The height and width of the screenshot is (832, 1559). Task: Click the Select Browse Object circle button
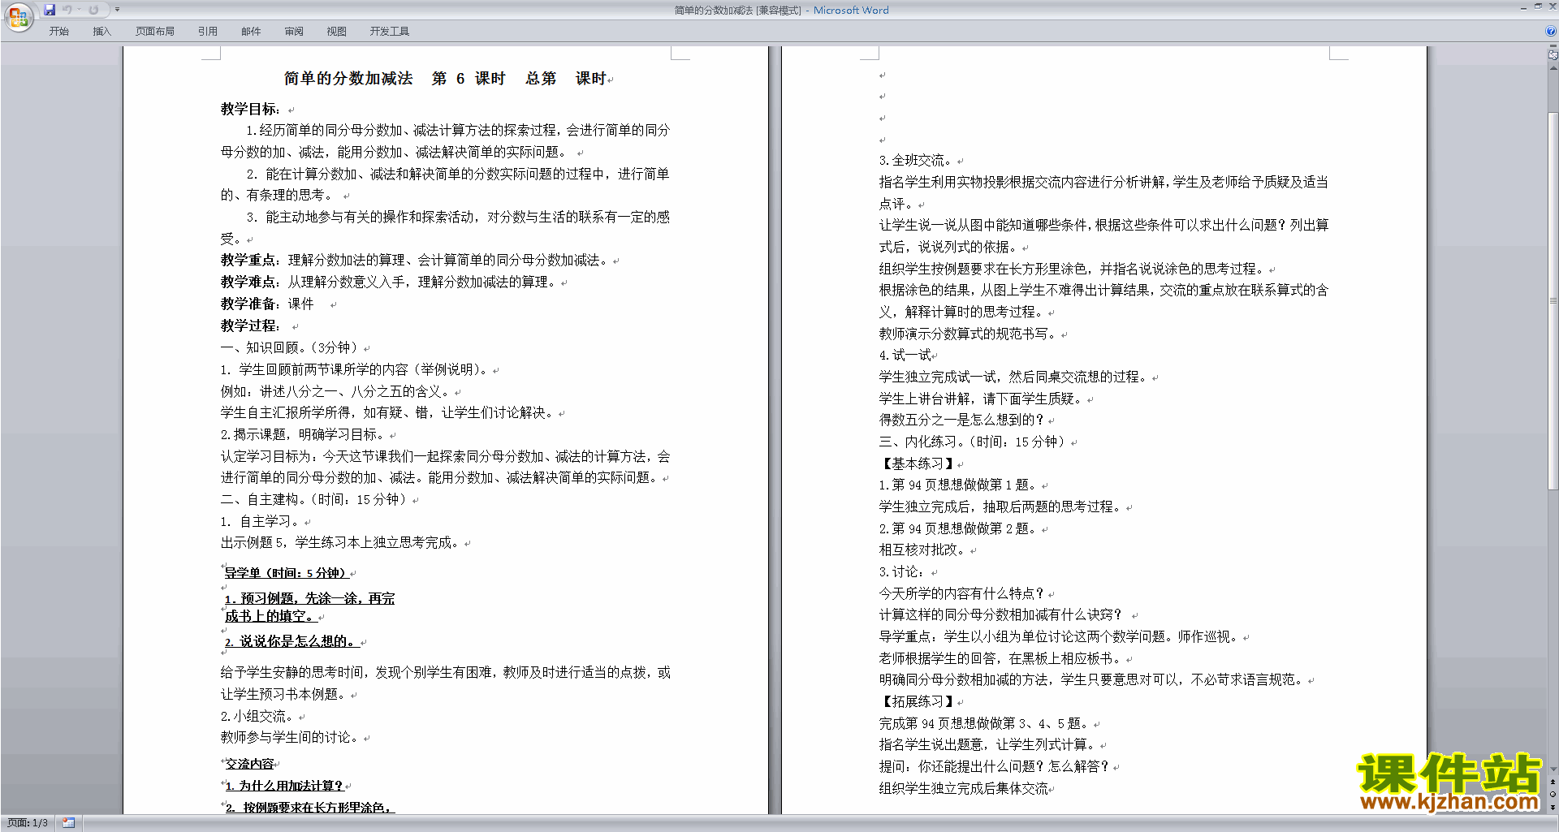point(1553,794)
